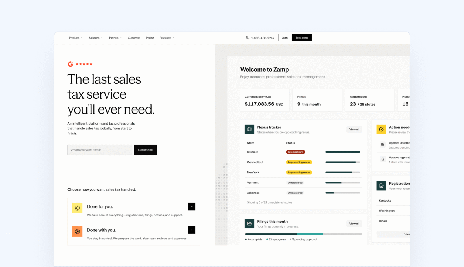464x267 pixels.
Task: Click Kentucky in the Registration list
Action: 385,200
